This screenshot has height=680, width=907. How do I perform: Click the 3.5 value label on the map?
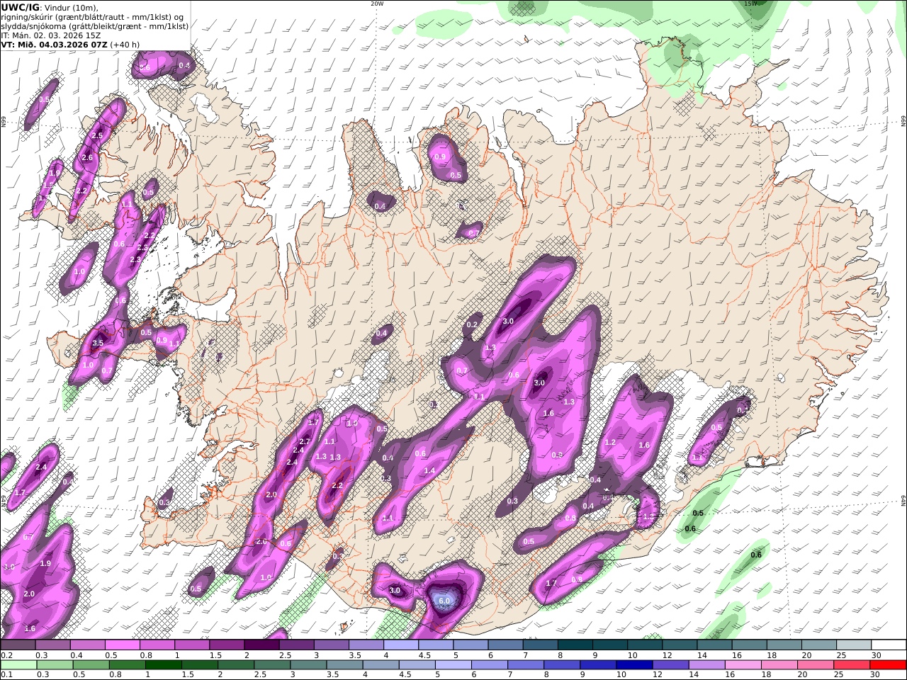[98, 344]
